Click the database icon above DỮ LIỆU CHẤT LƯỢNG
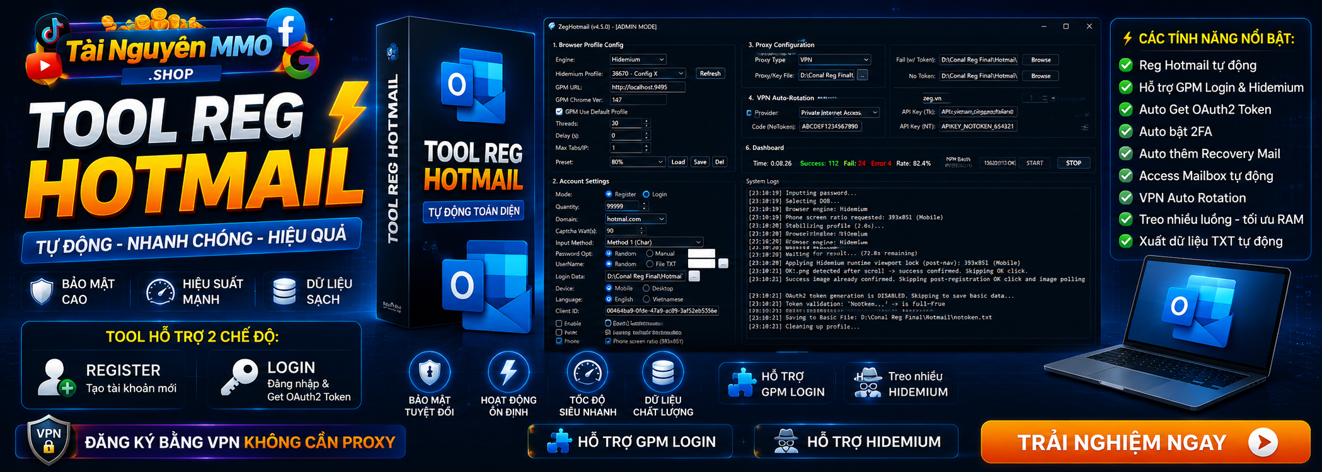This screenshot has height=472, width=1322. pyautogui.click(x=663, y=372)
